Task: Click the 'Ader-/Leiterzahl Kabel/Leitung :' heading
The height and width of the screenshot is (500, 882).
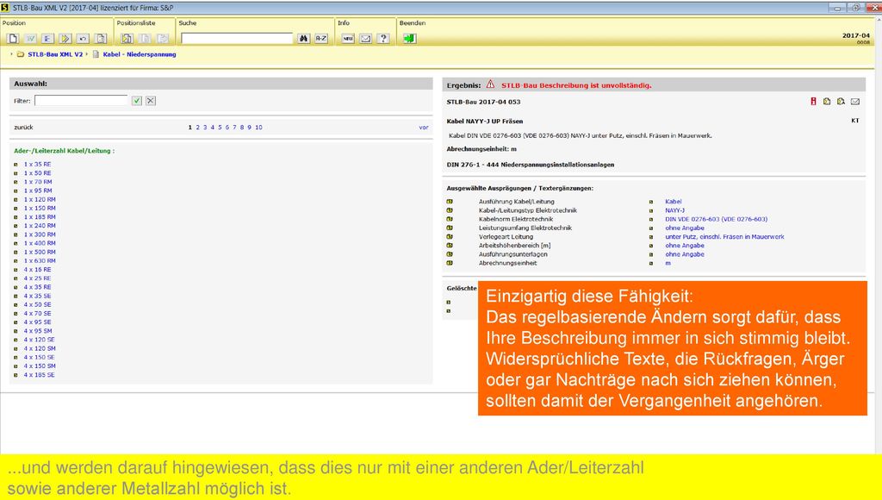Action: (x=64, y=151)
